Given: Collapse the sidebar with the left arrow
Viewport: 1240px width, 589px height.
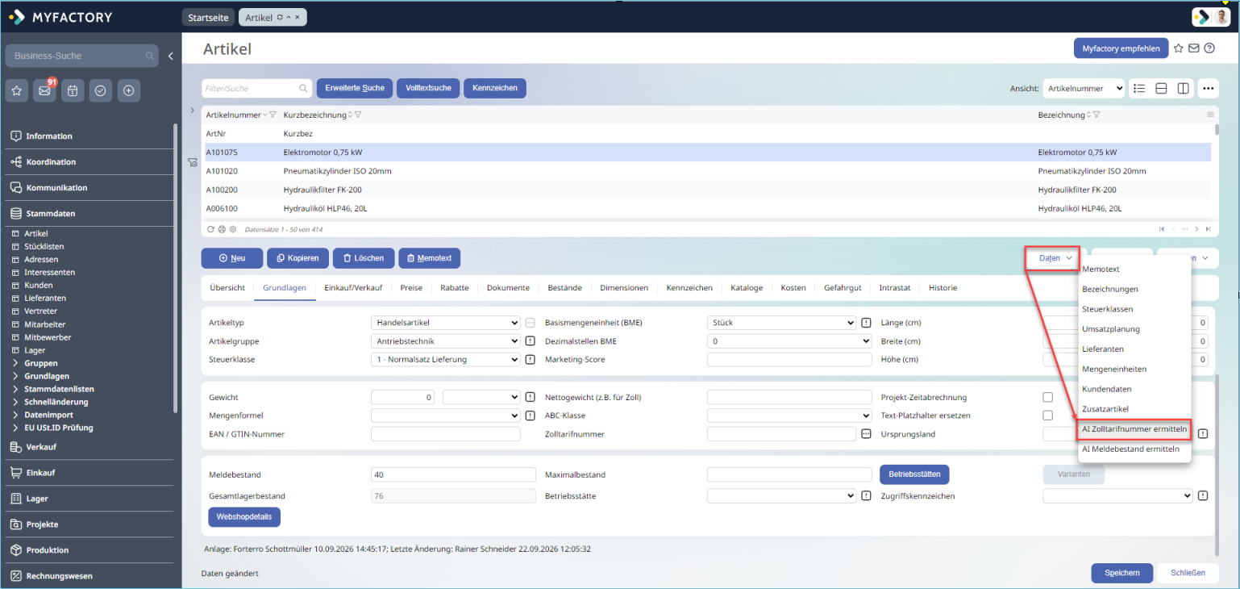Looking at the screenshot, I should coord(171,56).
